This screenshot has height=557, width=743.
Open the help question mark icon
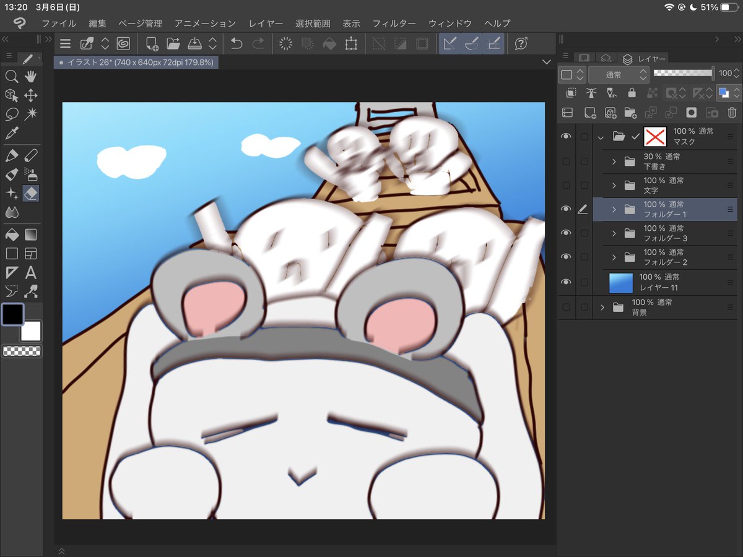pos(521,43)
